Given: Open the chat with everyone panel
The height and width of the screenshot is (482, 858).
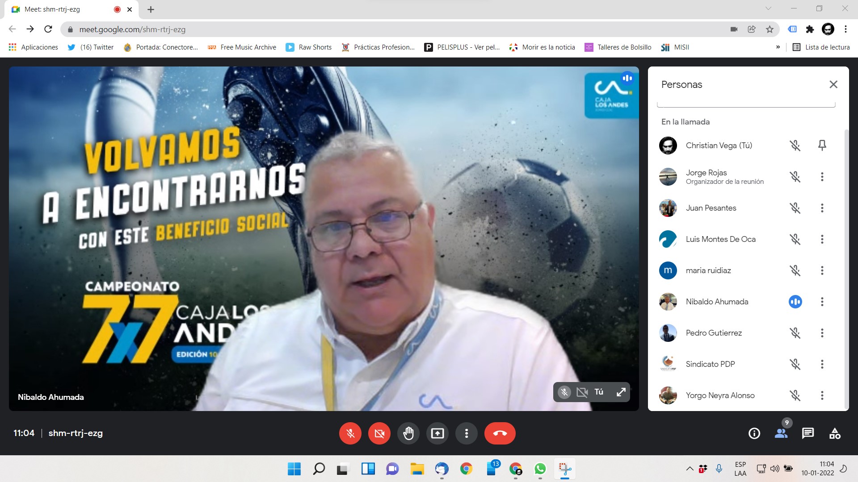Looking at the screenshot, I should pos(808,433).
